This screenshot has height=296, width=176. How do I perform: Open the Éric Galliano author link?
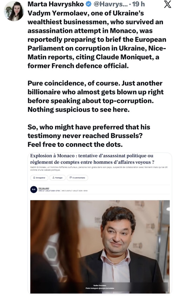point(44,188)
